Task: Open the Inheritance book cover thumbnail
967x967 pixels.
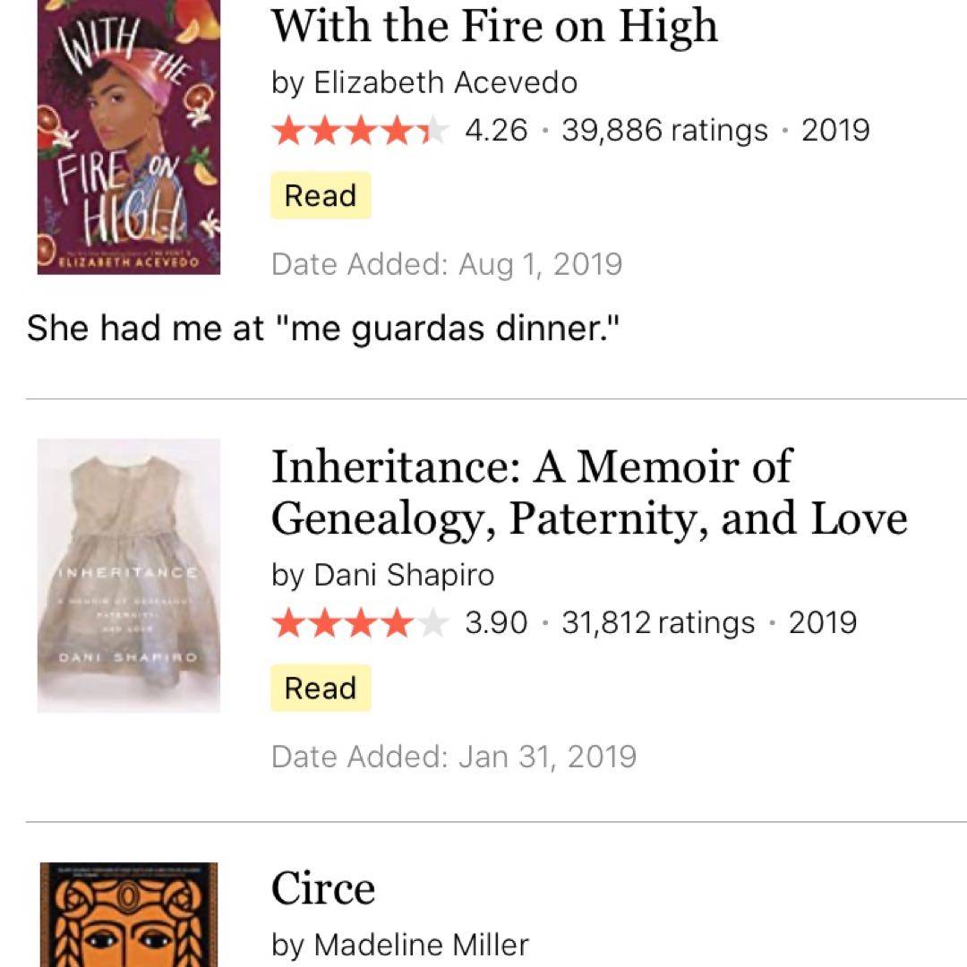Action: pyautogui.click(x=128, y=575)
